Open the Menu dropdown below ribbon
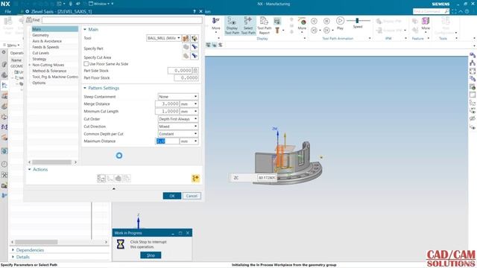477x268 pixels. click(x=12, y=45)
